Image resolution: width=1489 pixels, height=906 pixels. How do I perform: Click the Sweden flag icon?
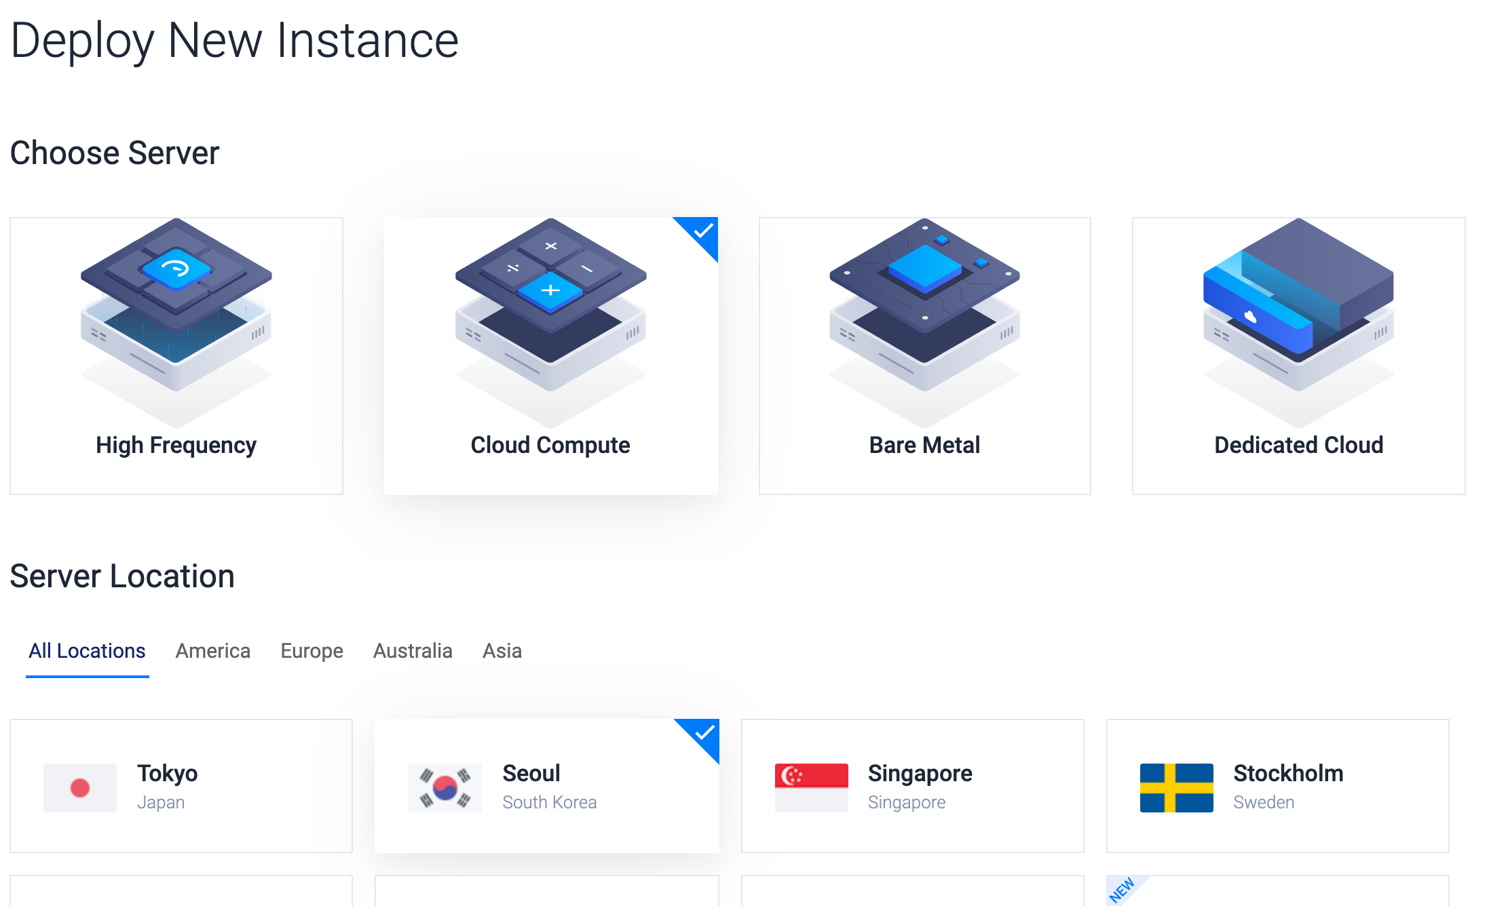(1176, 787)
